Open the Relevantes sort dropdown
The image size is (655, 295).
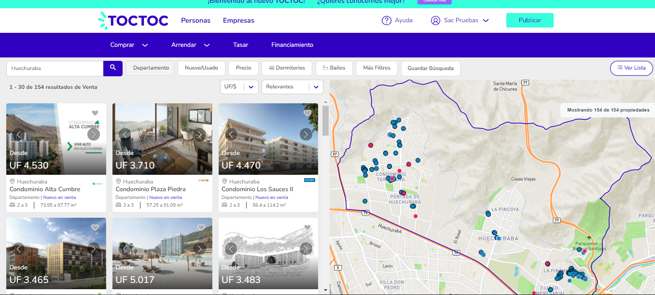point(292,87)
